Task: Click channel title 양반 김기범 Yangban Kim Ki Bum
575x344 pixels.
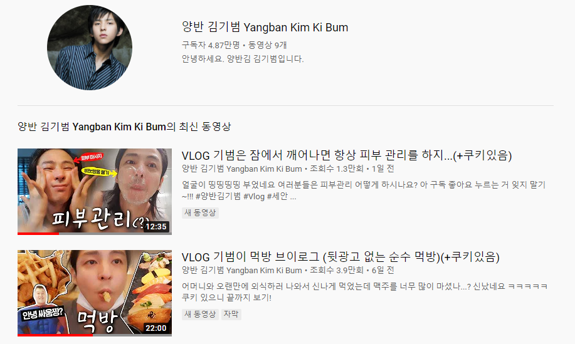Action: tap(265, 28)
